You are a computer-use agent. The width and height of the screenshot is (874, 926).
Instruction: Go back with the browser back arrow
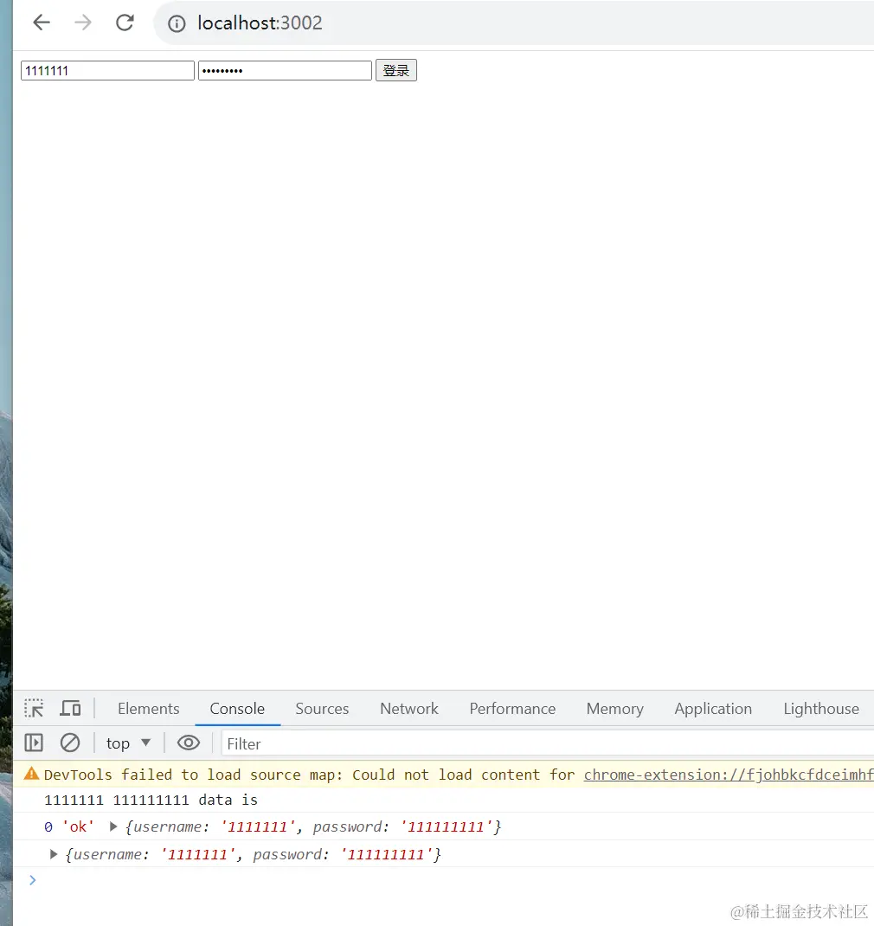42,23
